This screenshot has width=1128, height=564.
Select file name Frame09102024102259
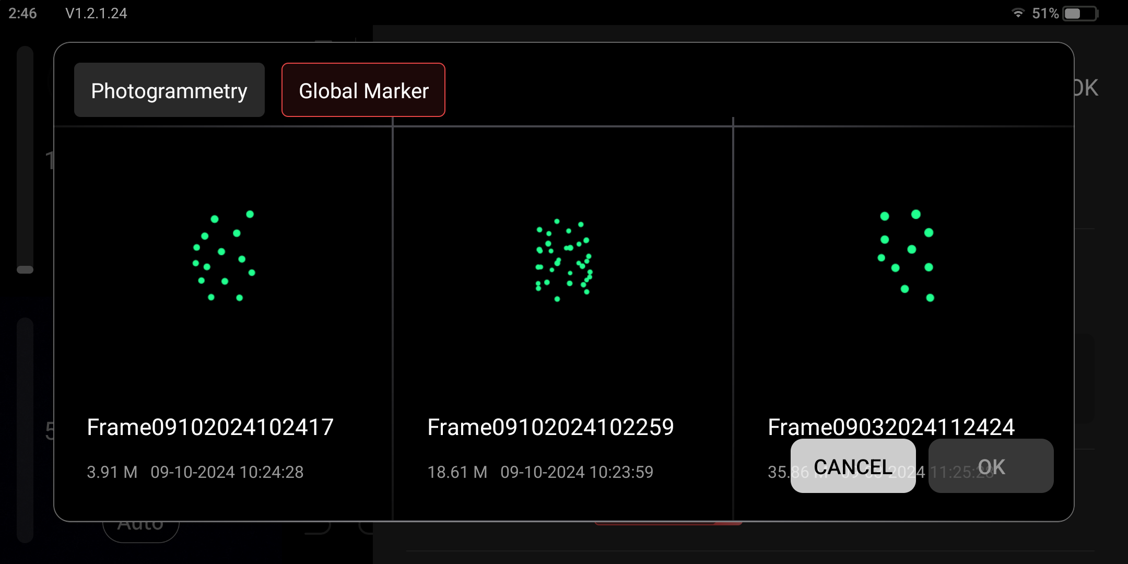pyautogui.click(x=550, y=427)
